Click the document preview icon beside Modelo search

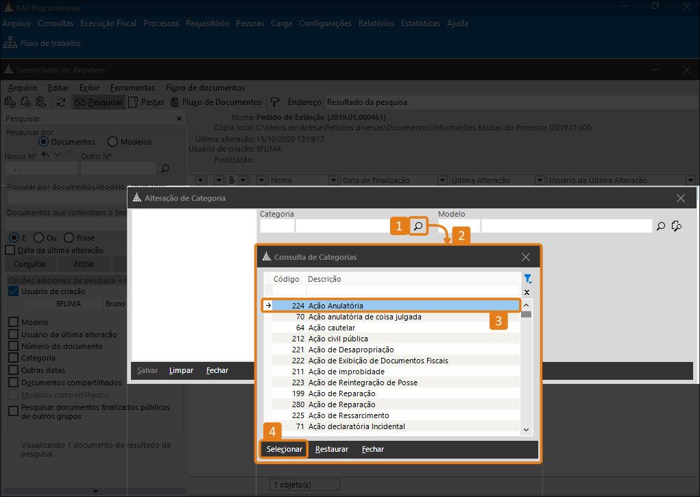coord(677,226)
